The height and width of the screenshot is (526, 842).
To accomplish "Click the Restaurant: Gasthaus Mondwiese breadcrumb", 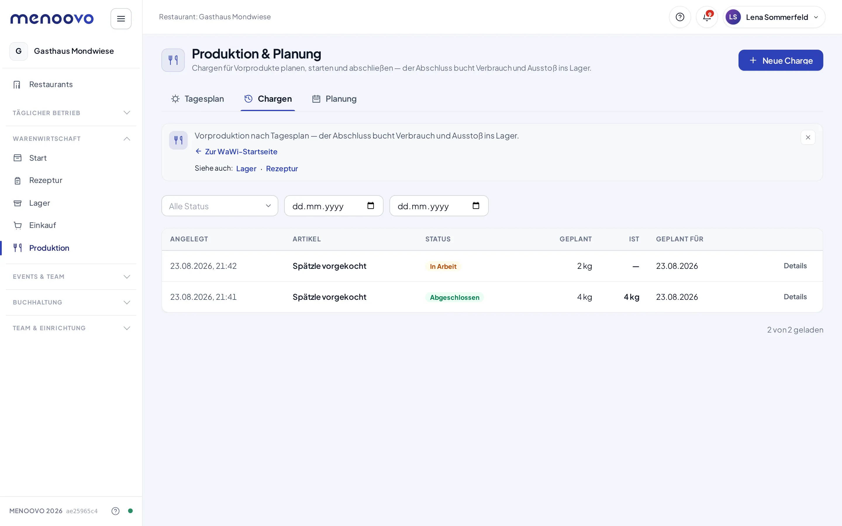I will click(x=215, y=17).
